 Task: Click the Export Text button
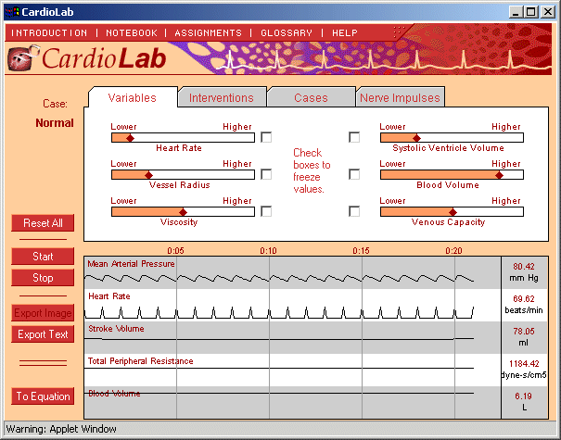tap(43, 334)
